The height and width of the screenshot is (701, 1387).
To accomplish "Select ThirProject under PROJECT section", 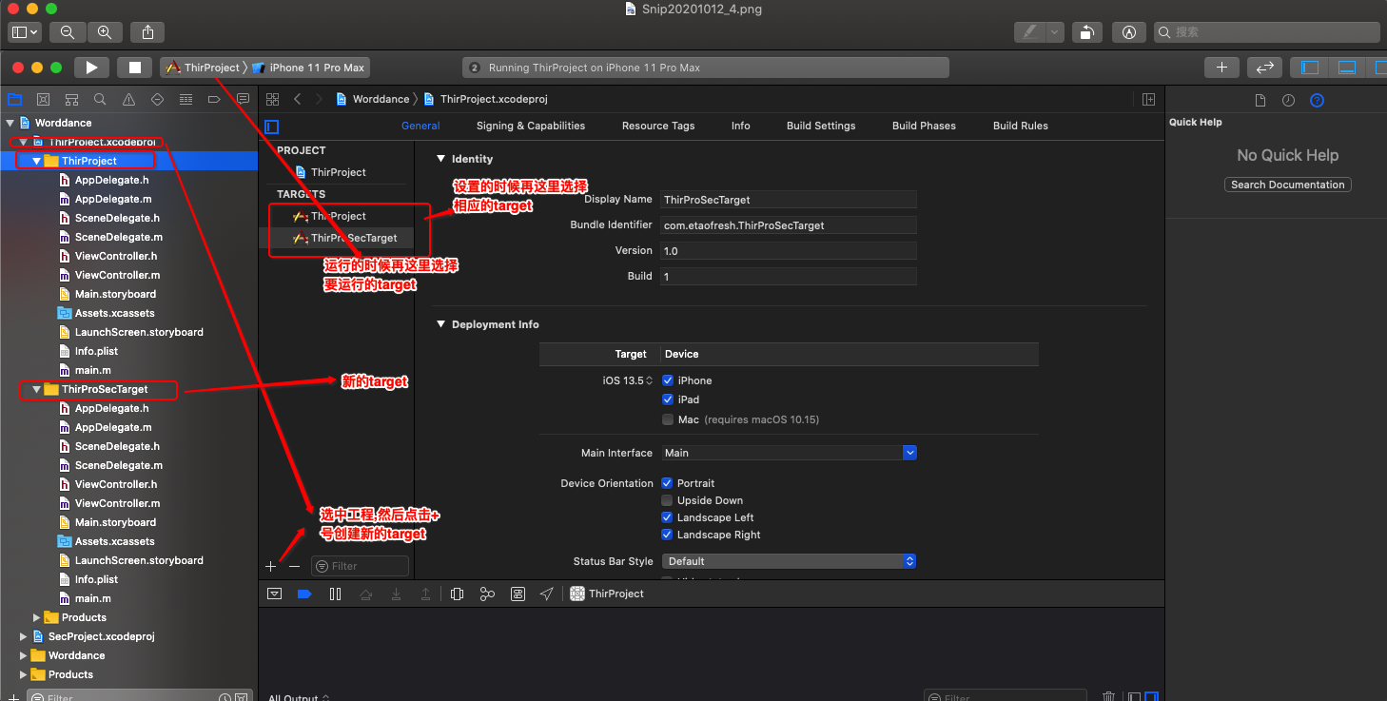I will coord(338,172).
